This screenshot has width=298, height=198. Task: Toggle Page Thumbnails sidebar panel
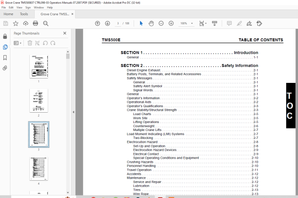tap(5, 47)
